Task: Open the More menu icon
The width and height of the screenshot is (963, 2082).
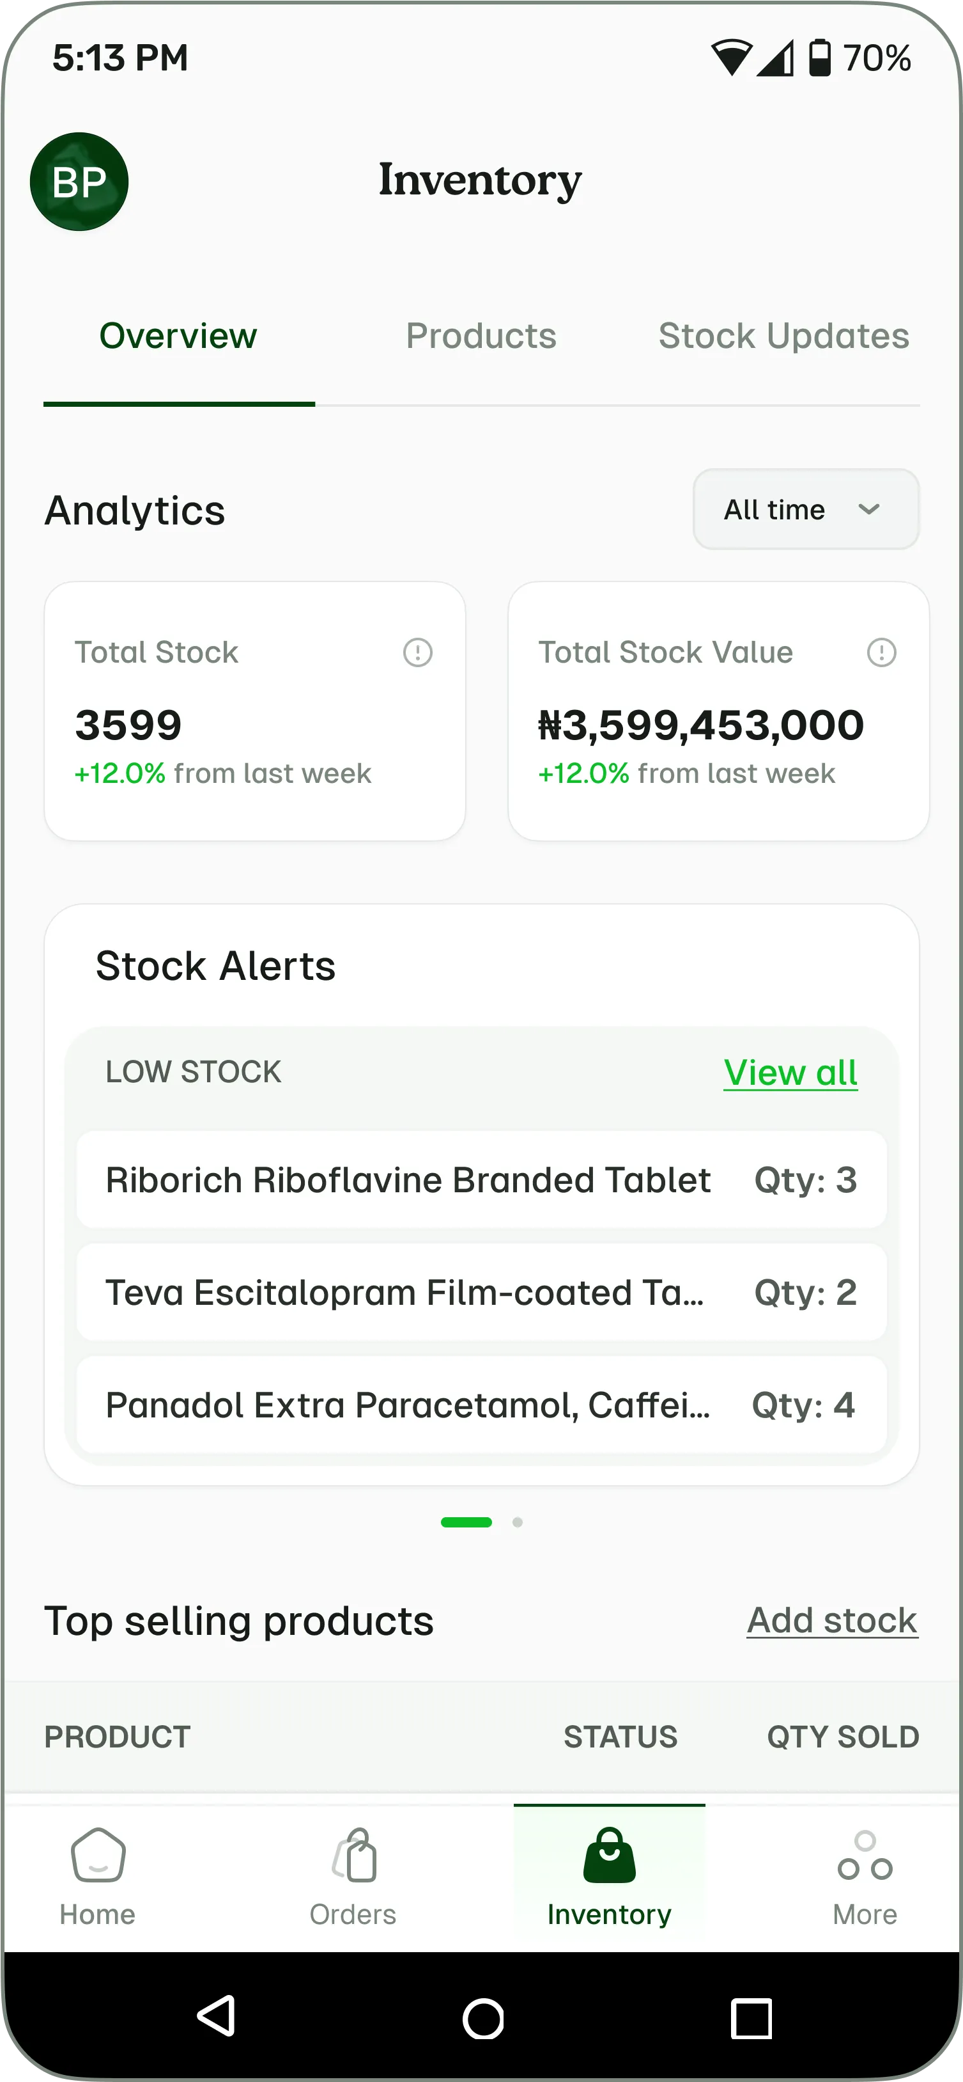Action: tap(865, 1856)
